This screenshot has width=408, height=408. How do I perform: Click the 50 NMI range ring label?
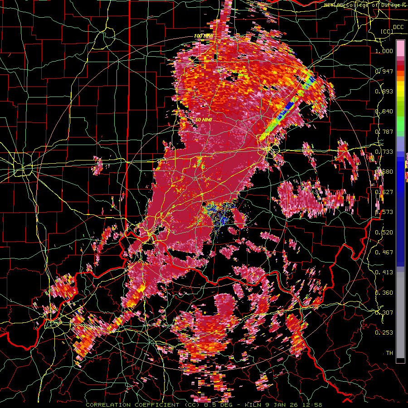click(204, 120)
